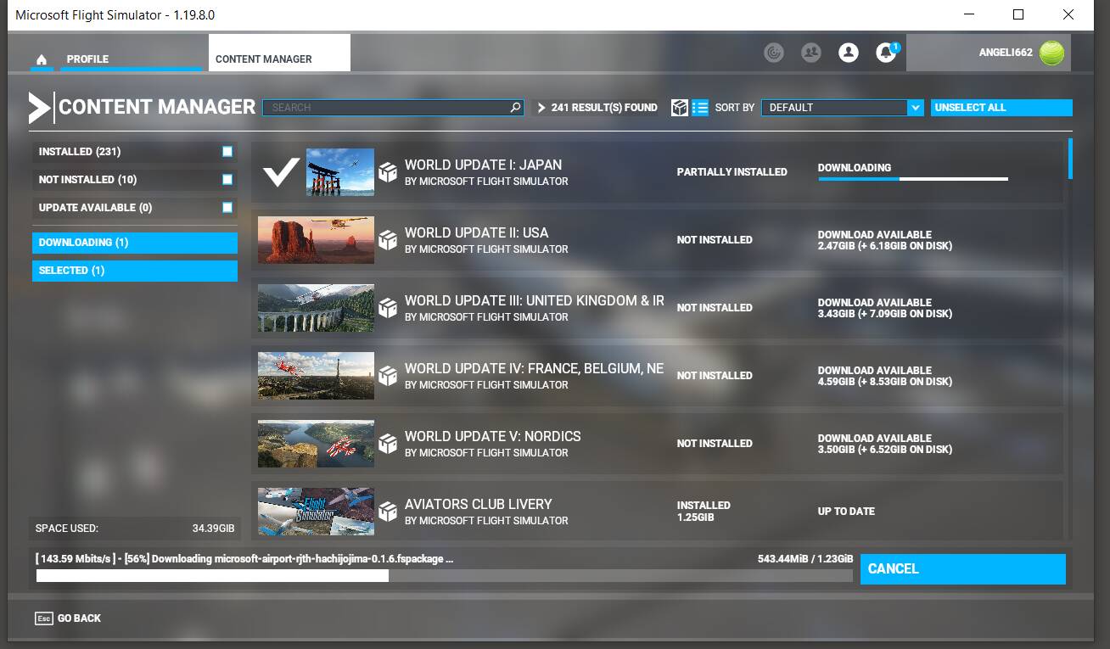Enable the Not Installed (10) filter checkbox

pyautogui.click(x=227, y=180)
